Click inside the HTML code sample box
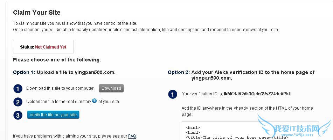 pyautogui.click(x=245, y=132)
